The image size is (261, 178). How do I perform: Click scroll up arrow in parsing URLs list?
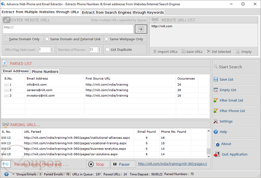[x=208, y=131]
